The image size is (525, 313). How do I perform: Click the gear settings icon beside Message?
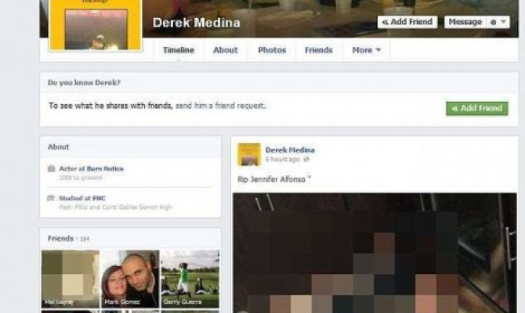(493, 23)
